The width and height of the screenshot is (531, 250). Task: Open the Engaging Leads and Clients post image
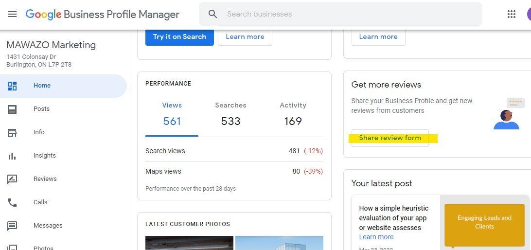[485, 225]
